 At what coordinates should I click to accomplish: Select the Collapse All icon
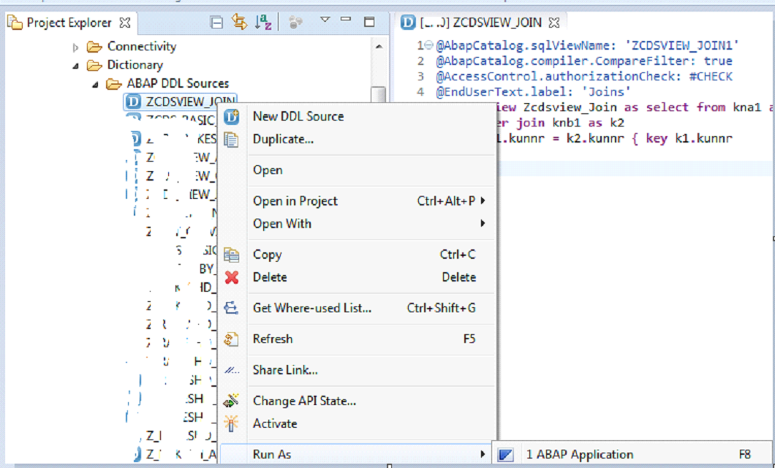tap(216, 22)
